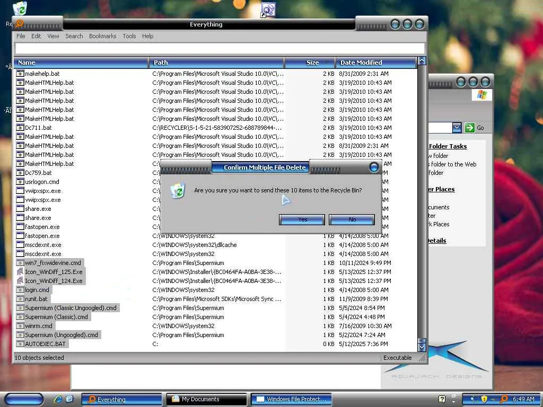The width and height of the screenshot is (543, 407).
Task: Expand the Details section header
Action: (437, 241)
